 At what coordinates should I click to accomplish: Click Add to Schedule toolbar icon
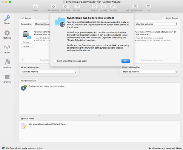point(135,7)
